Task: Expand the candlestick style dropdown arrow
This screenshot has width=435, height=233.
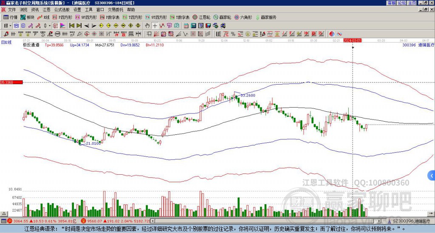Action: point(50,26)
